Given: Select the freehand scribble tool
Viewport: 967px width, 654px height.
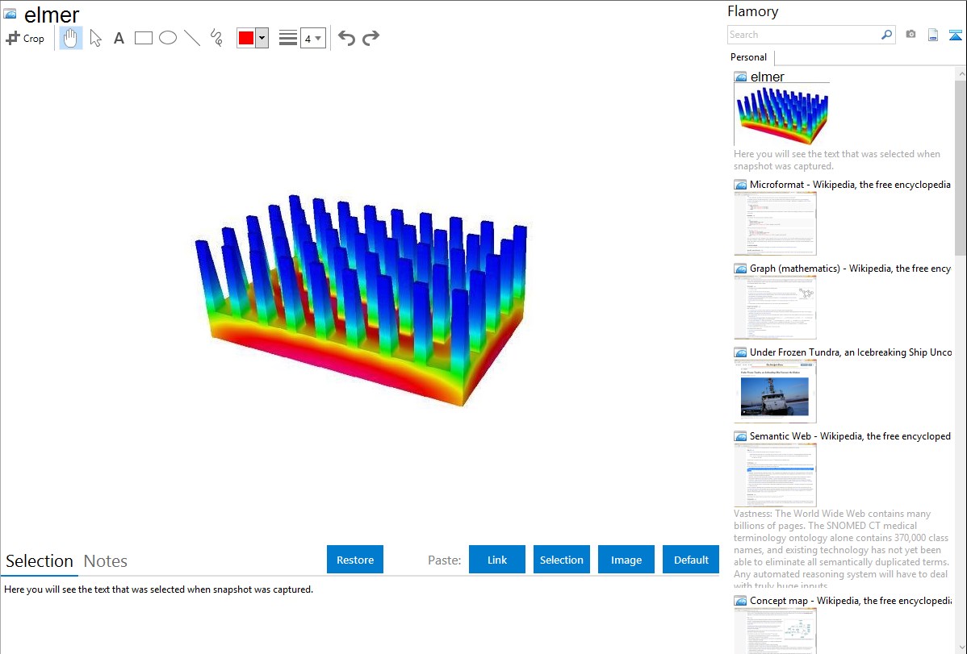Looking at the screenshot, I should click(216, 38).
